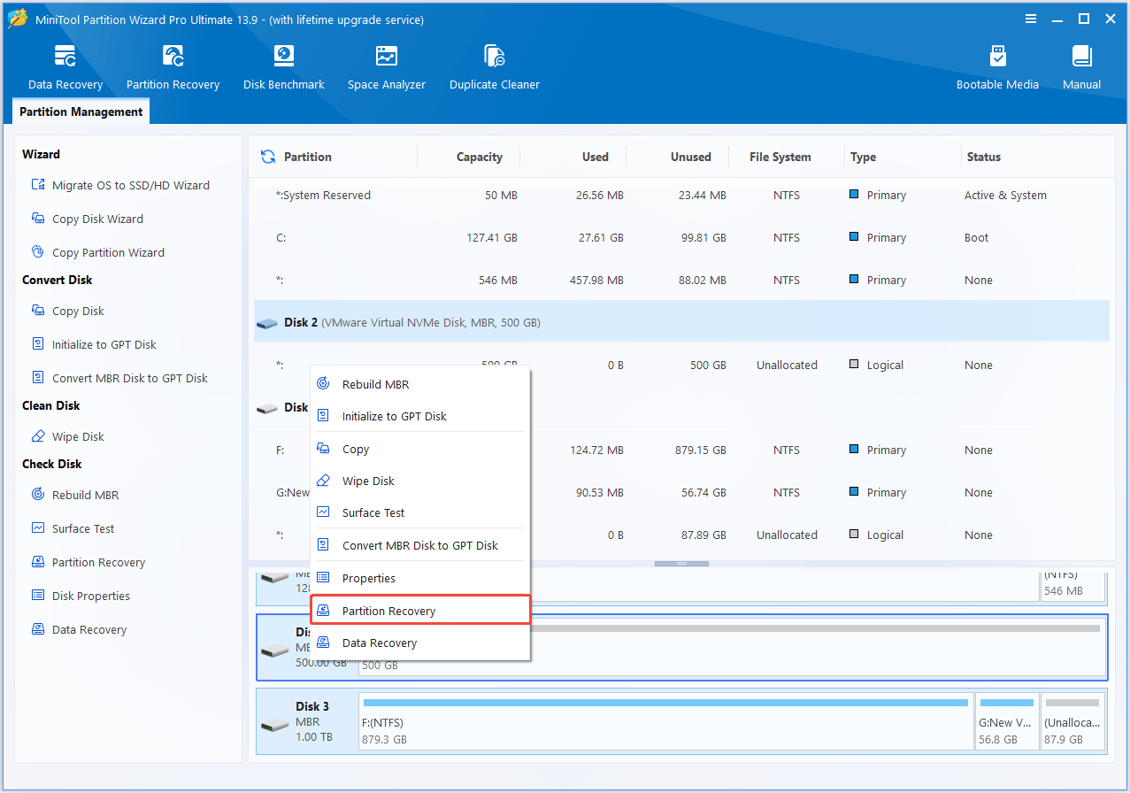The image size is (1130, 793).
Task: Select Disk 2 header row
Action: point(681,322)
